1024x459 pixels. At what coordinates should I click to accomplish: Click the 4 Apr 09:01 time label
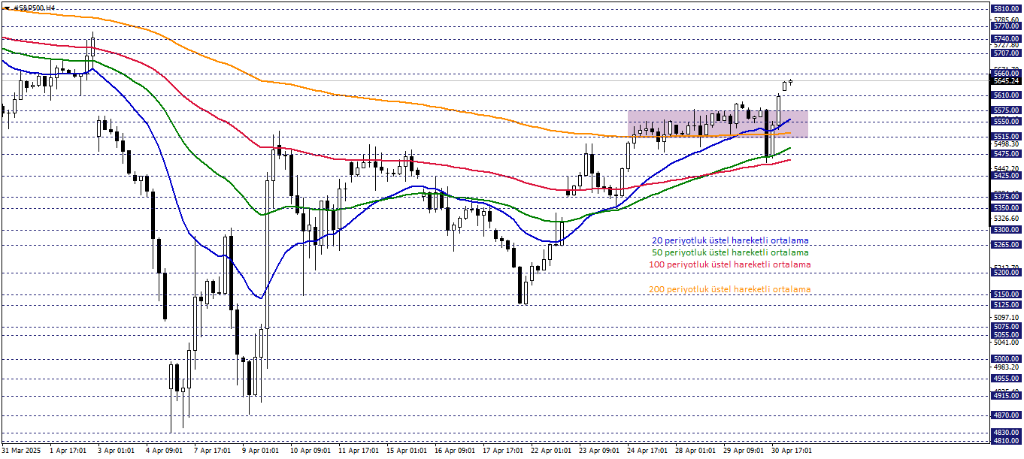[x=164, y=451]
